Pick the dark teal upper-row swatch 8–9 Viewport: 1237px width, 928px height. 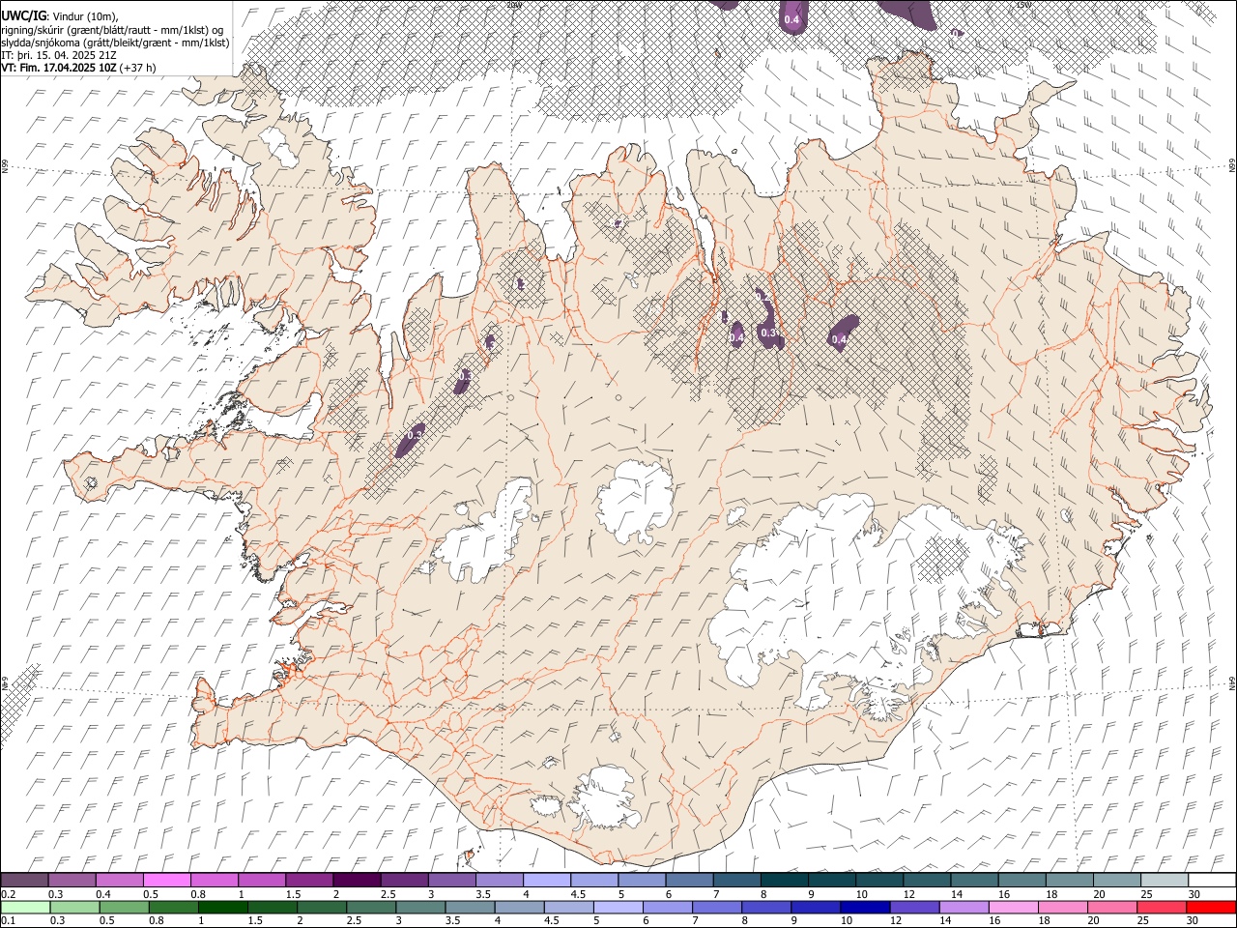tap(784, 880)
